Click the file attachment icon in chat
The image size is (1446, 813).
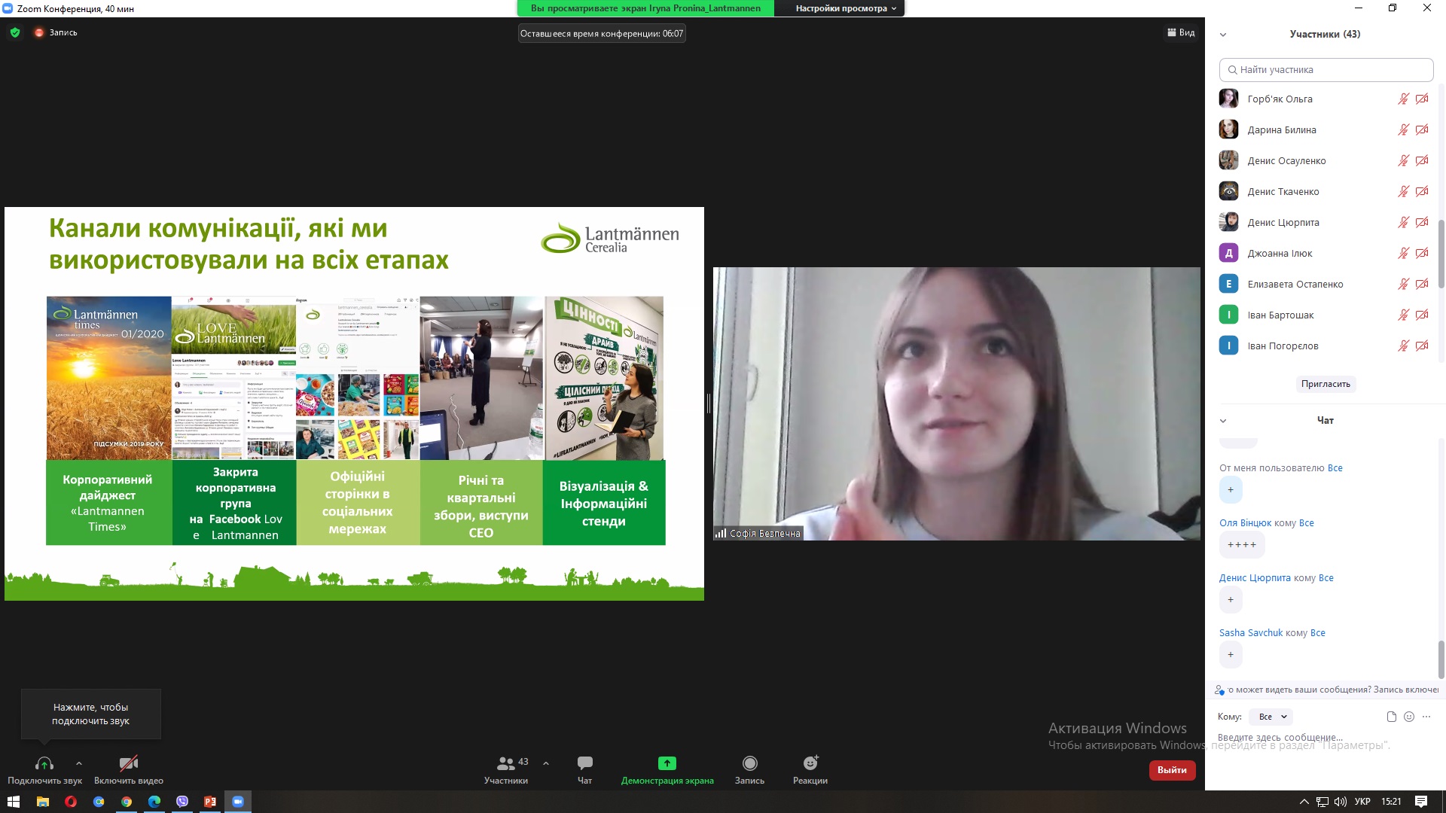point(1391,717)
